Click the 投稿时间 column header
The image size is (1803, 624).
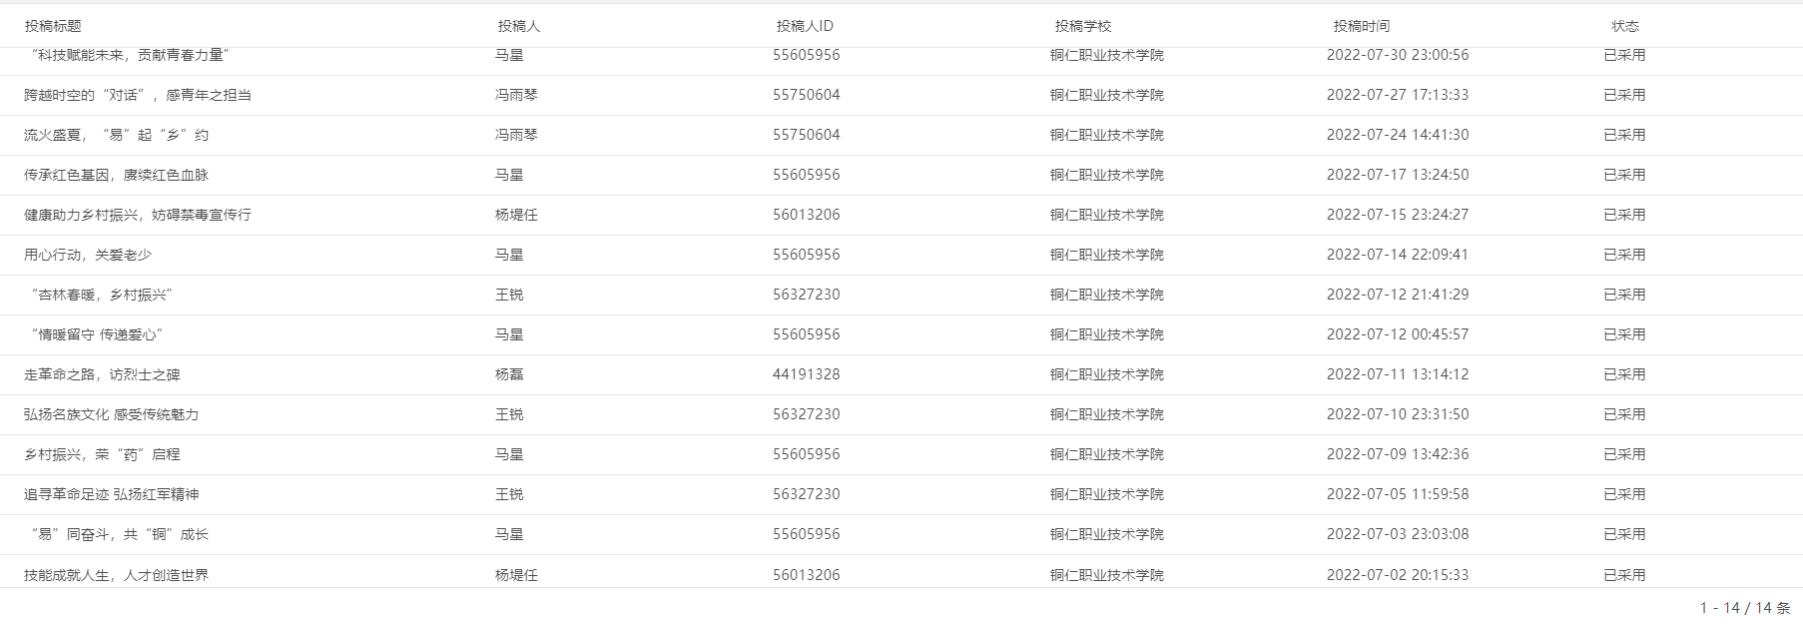(x=1362, y=26)
